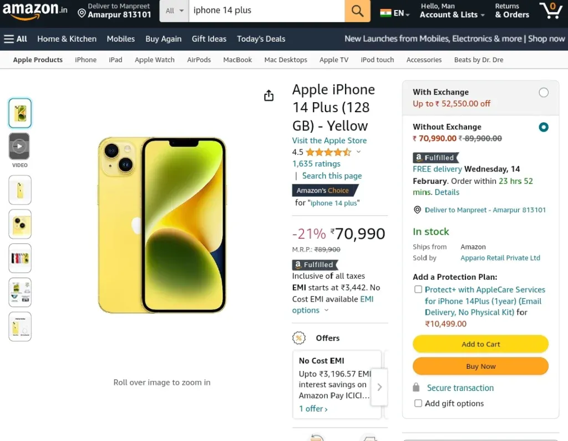Click the India flag language icon
This screenshot has width=568, height=441.
tap(386, 13)
